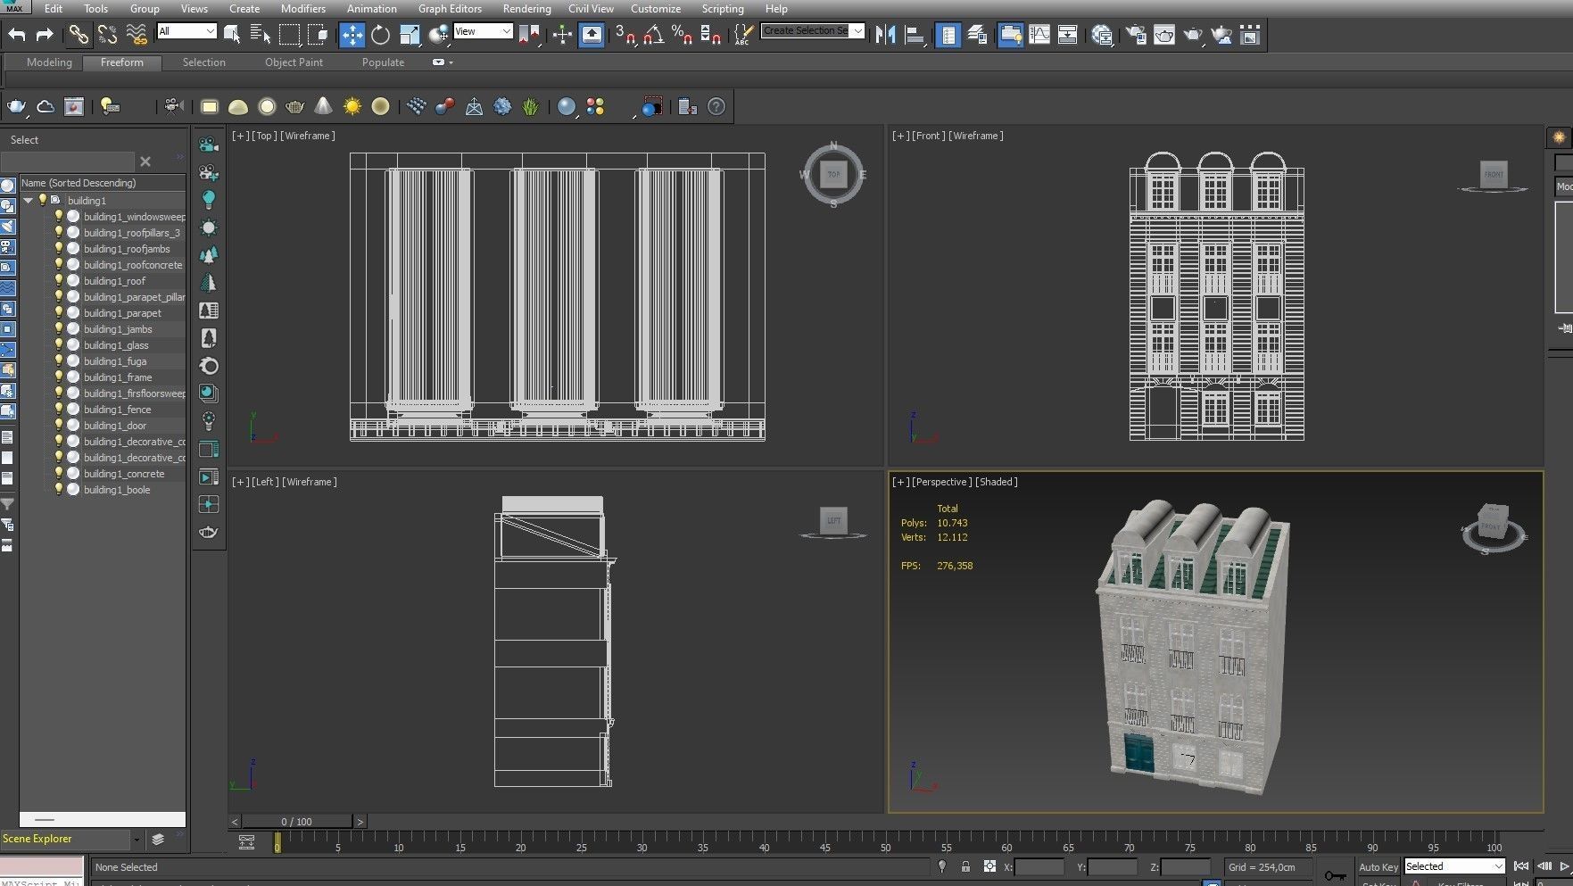The image size is (1573, 886).
Task: Click the sun light icon in toolbar
Action: pyautogui.click(x=352, y=107)
